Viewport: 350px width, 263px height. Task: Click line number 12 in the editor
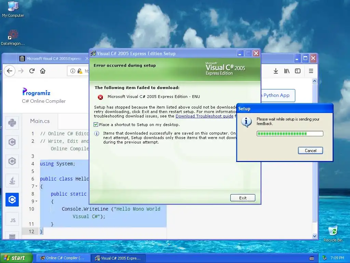pos(31,231)
